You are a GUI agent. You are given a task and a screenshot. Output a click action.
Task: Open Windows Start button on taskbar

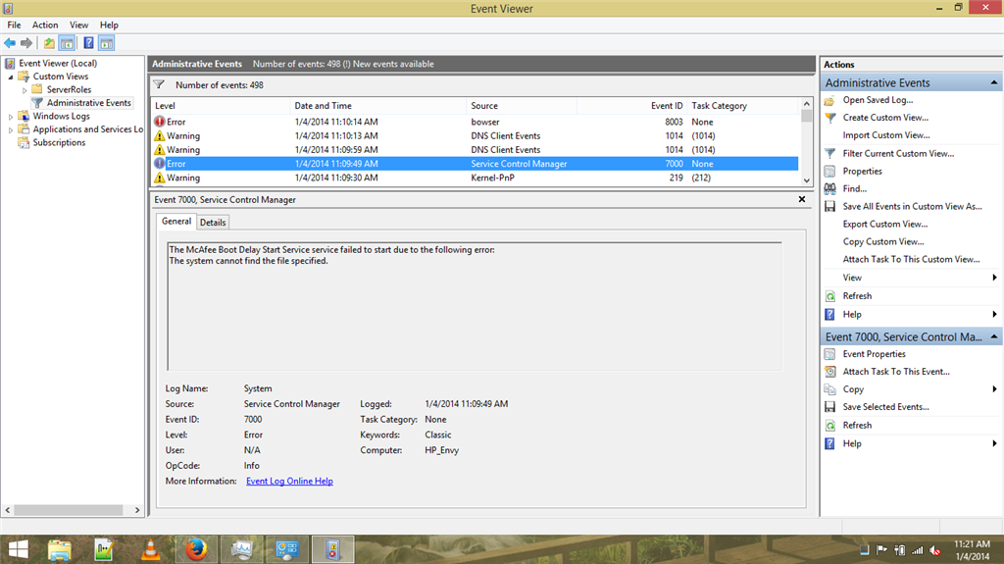[x=18, y=550]
